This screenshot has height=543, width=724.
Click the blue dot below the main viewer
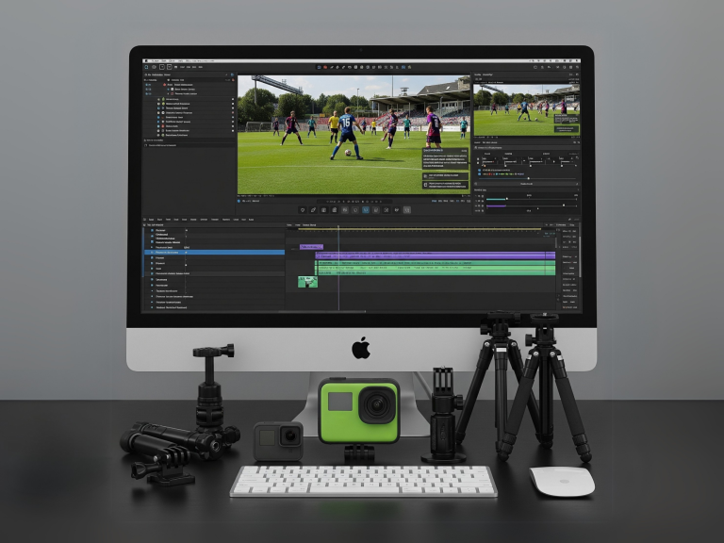coord(239,202)
